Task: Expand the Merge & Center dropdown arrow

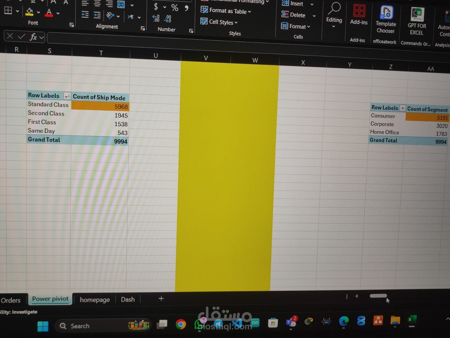Action: click(x=132, y=5)
